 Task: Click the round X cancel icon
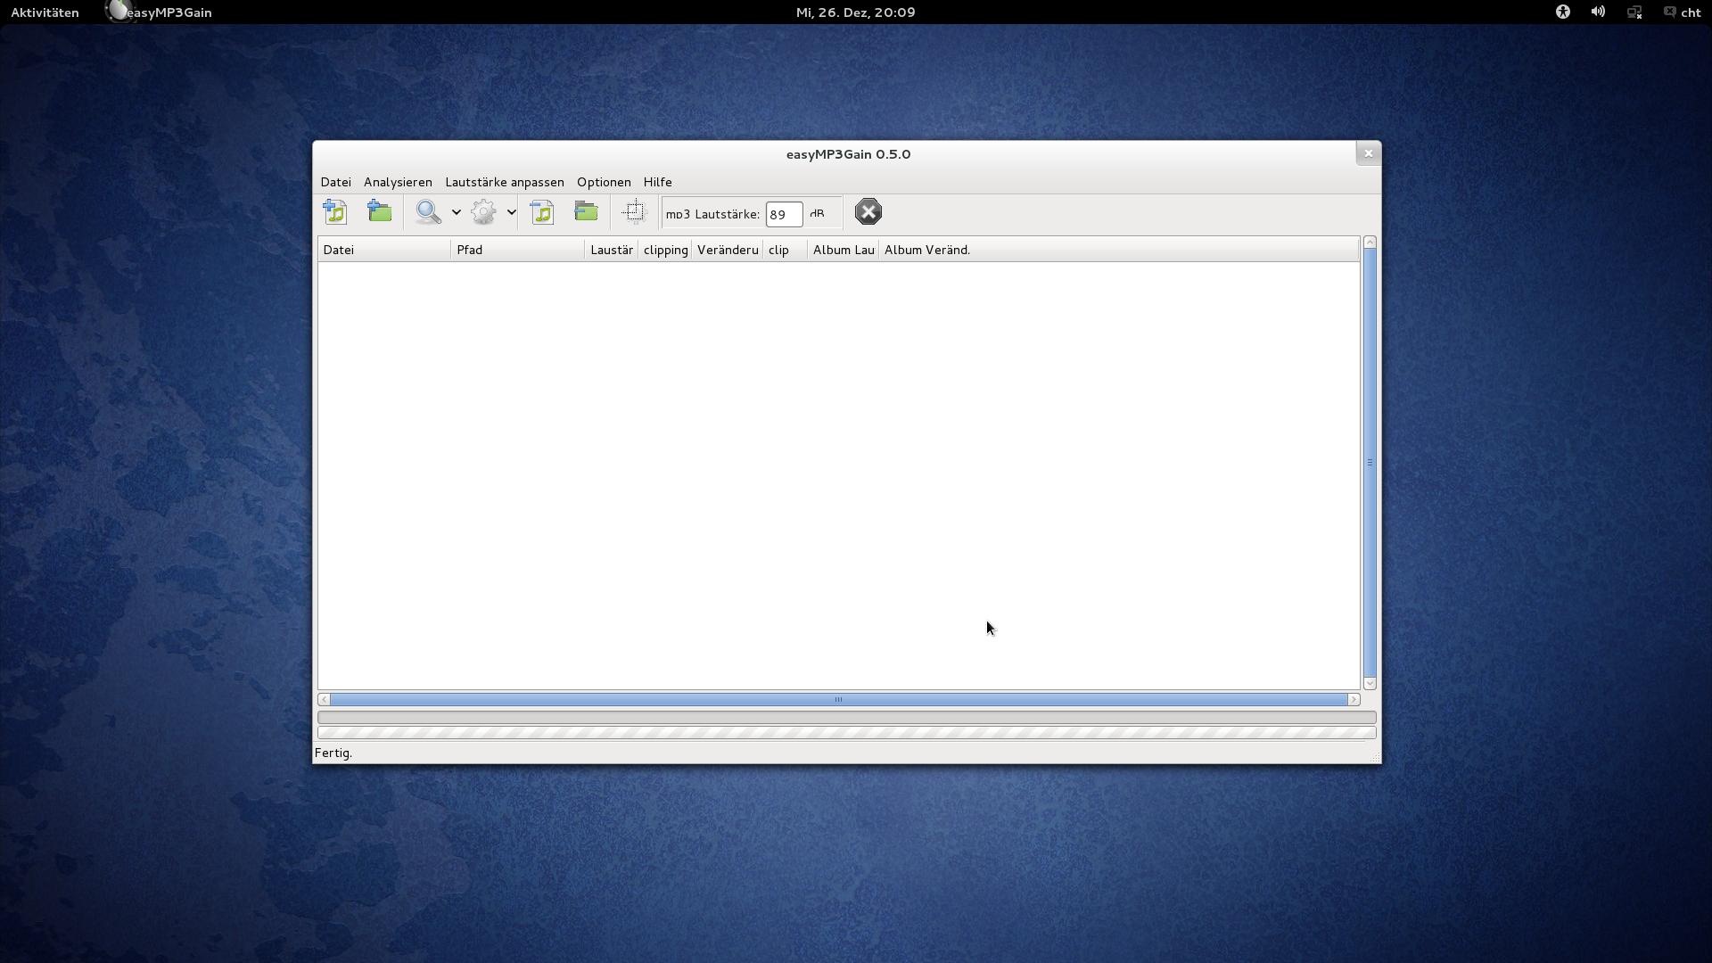(x=868, y=212)
